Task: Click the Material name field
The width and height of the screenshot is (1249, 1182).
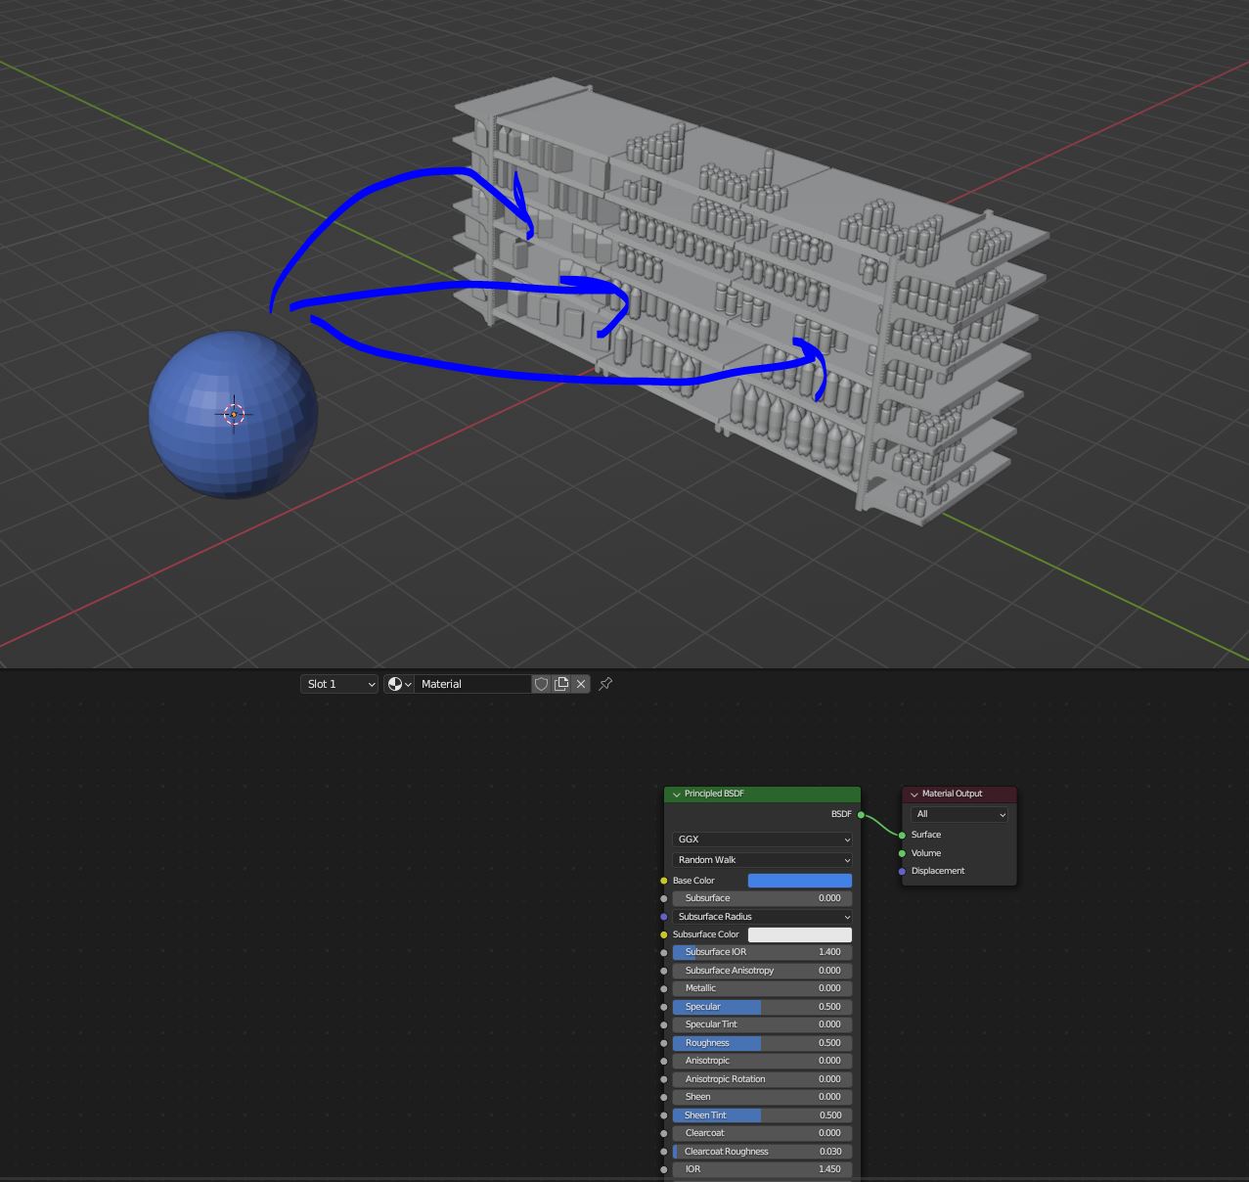Action: [x=473, y=684]
